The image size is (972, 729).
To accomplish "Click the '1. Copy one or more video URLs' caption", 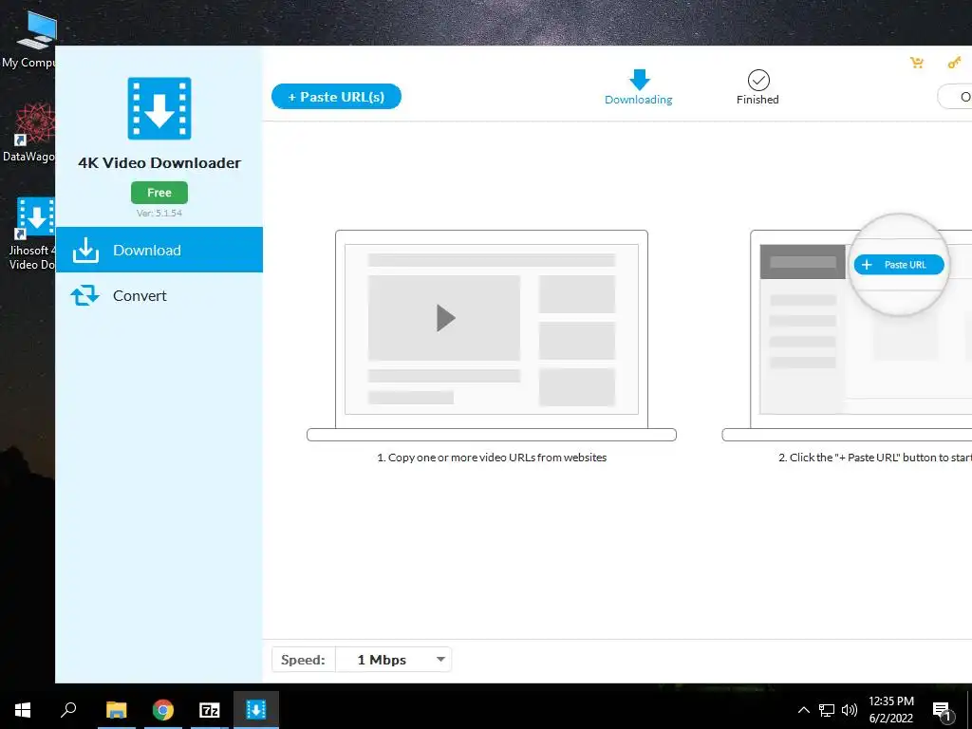I will (492, 458).
